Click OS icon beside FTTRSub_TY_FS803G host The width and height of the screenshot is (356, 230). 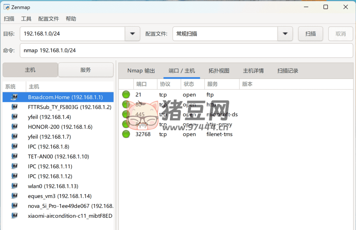point(14,107)
